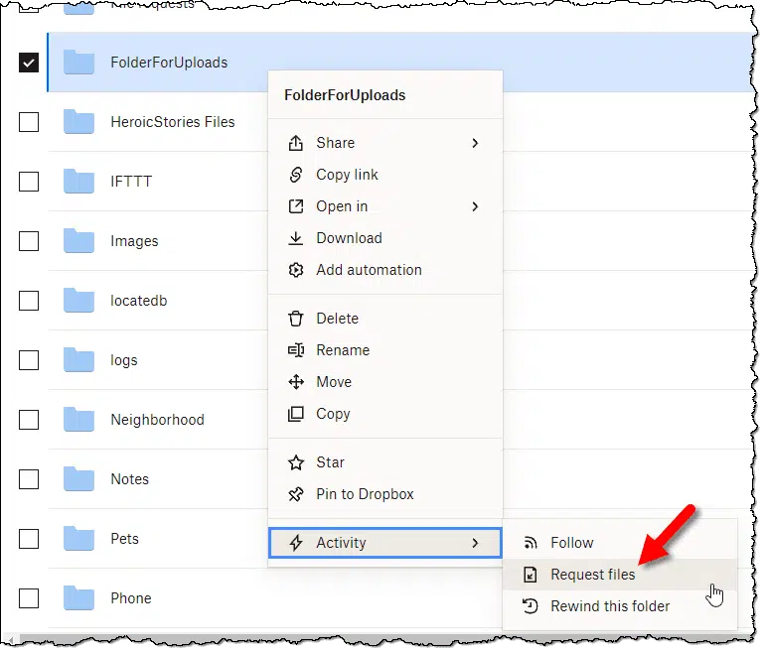The image size is (763, 651).
Task: Select Rewind this folder option
Action: click(x=622, y=607)
